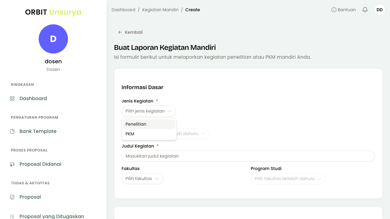Open Bank Template page
The height and width of the screenshot is (219, 390).
pyautogui.click(x=38, y=131)
